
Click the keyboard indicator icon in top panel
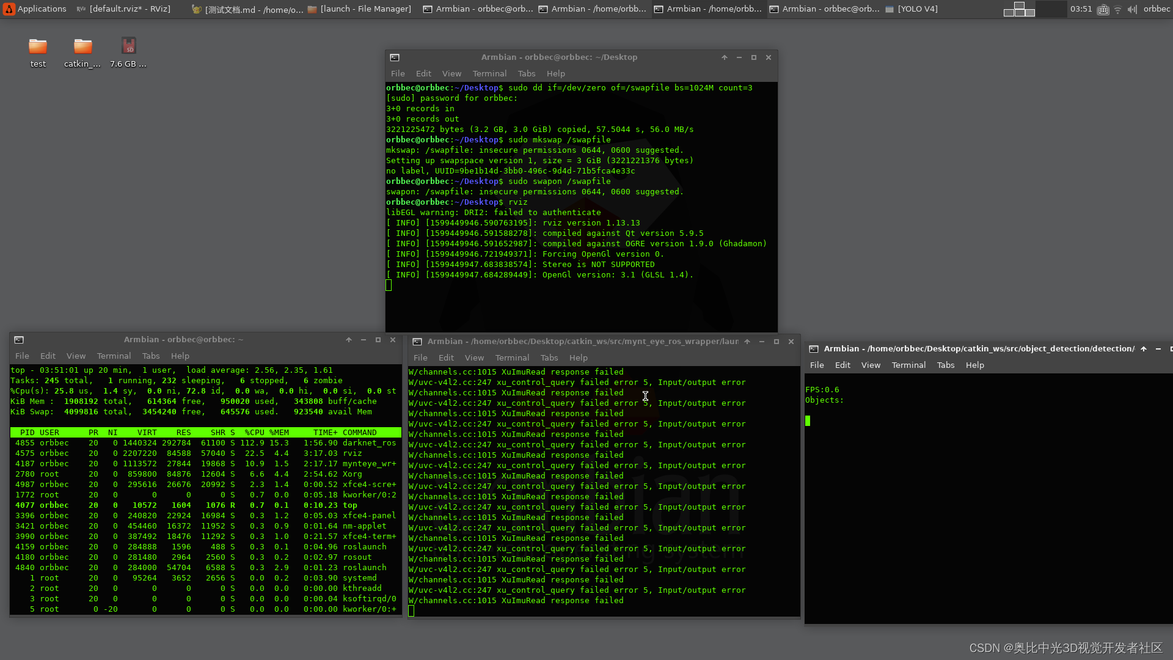click(x=1103, y=9)
